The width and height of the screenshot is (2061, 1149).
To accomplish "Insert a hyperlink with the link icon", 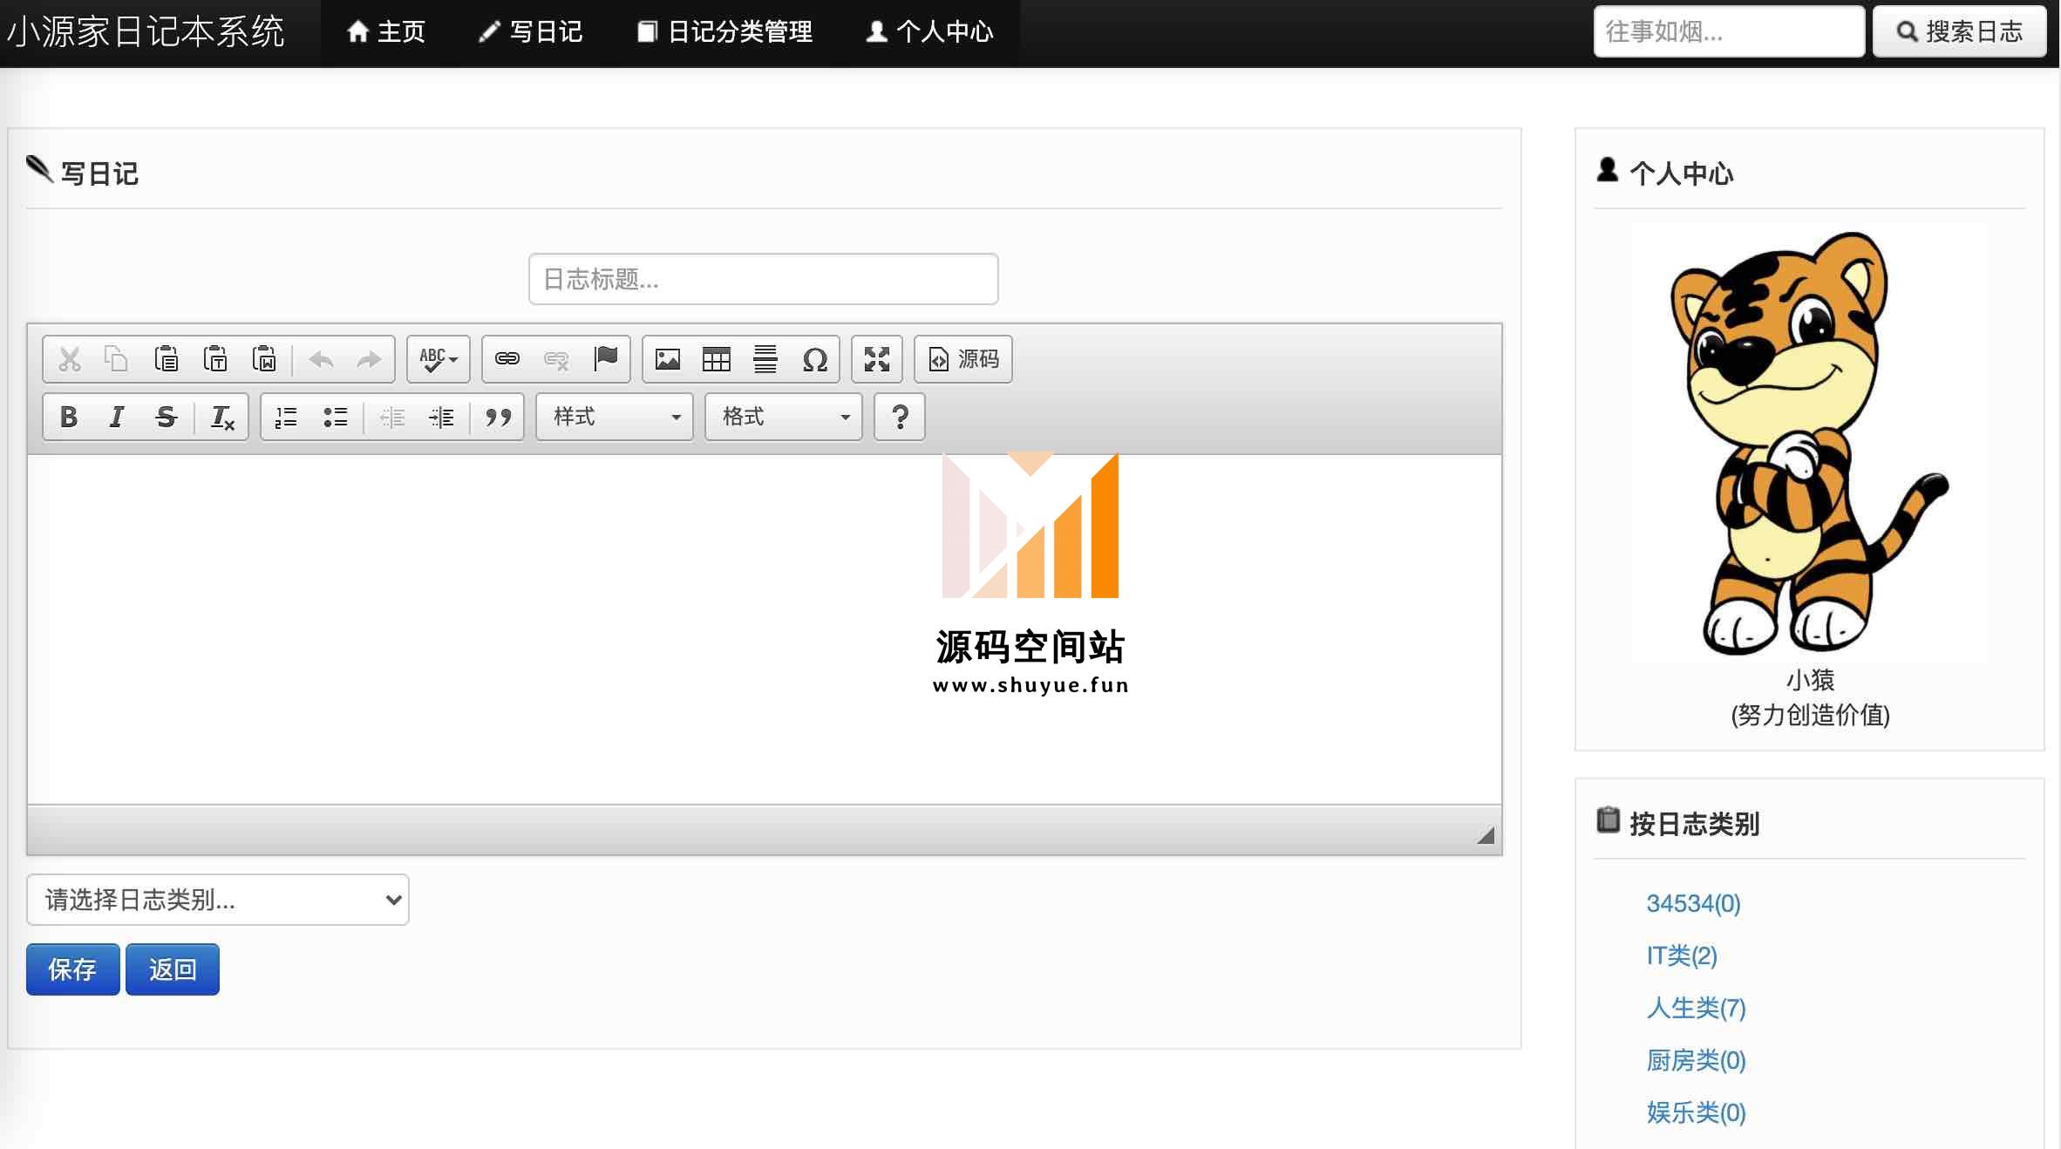I will [x=507, y=359].
